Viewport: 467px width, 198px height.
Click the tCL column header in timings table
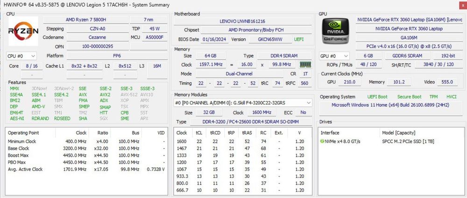pyautogui.click(x=198, y=133)
